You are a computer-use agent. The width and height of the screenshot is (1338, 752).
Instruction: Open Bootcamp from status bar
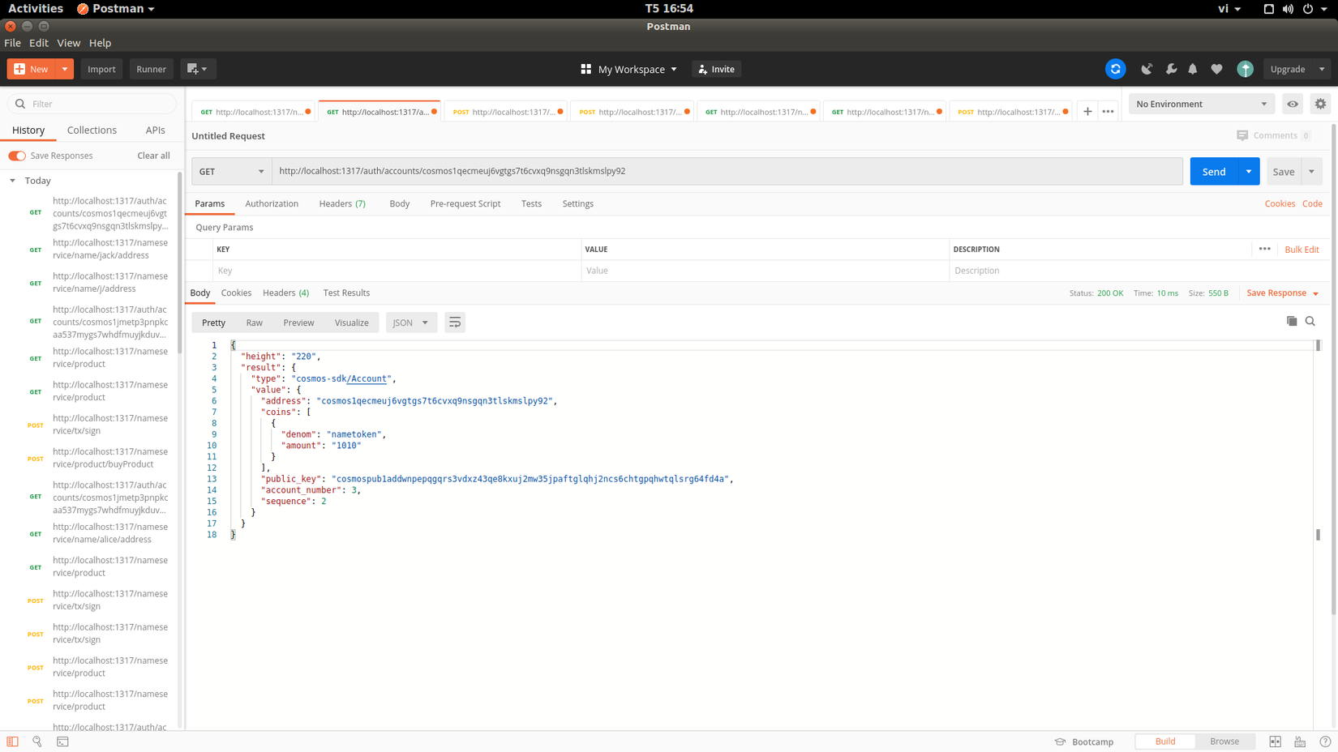(1084, 741)
